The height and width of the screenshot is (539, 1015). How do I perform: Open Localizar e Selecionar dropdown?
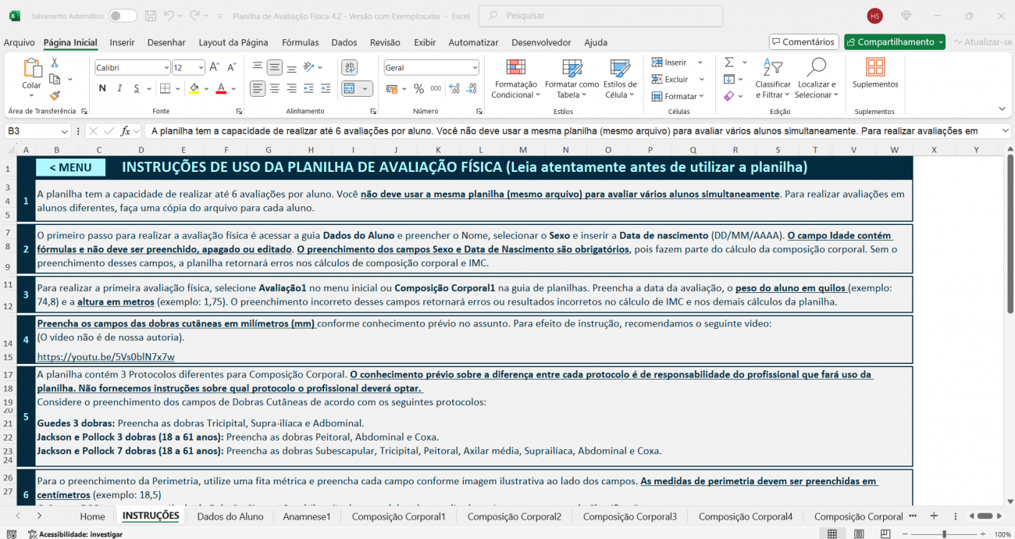(817, 78)
